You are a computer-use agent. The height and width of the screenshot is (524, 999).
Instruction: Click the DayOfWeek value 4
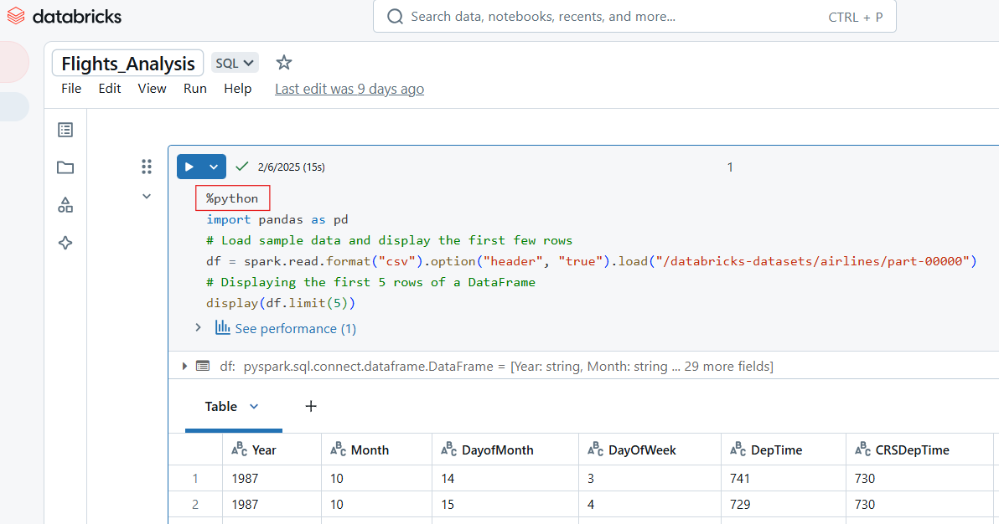591,504
